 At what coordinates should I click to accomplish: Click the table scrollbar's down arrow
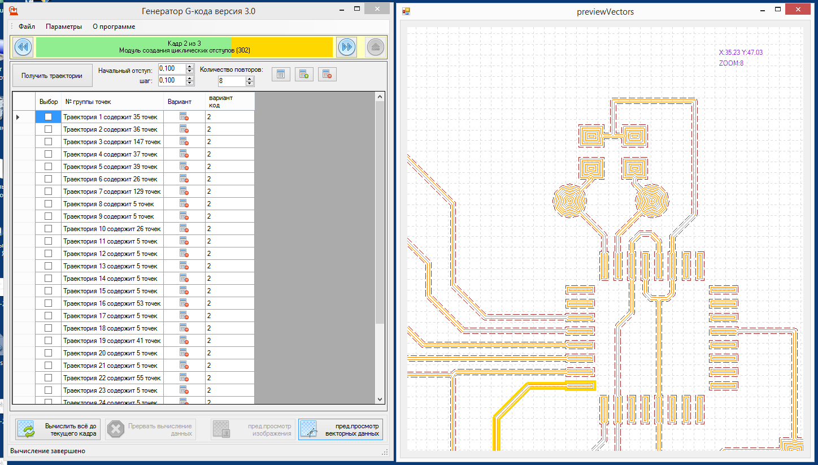(380, 399)
